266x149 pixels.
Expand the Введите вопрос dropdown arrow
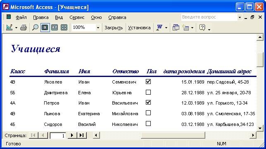(x=240, y=17)
